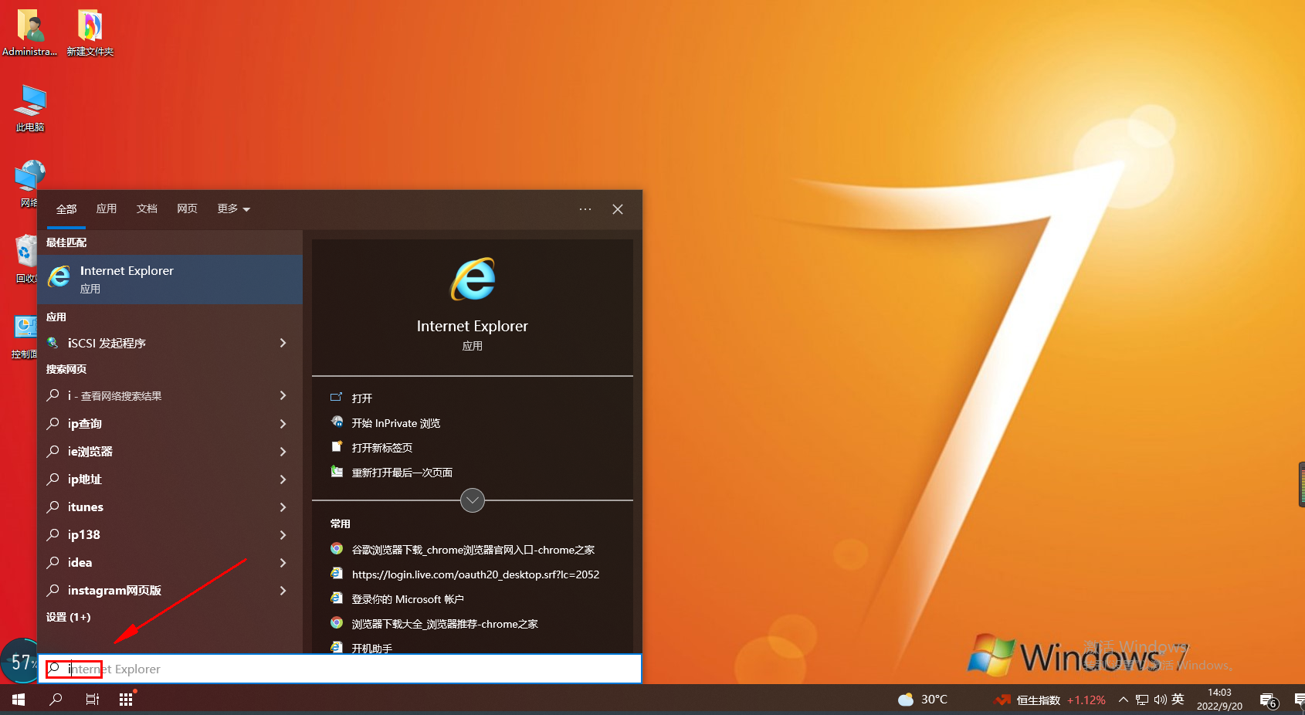Click the 设置 (1+) results heading
Viewport: 1305px width, 715px height.
tap(68, 617)
